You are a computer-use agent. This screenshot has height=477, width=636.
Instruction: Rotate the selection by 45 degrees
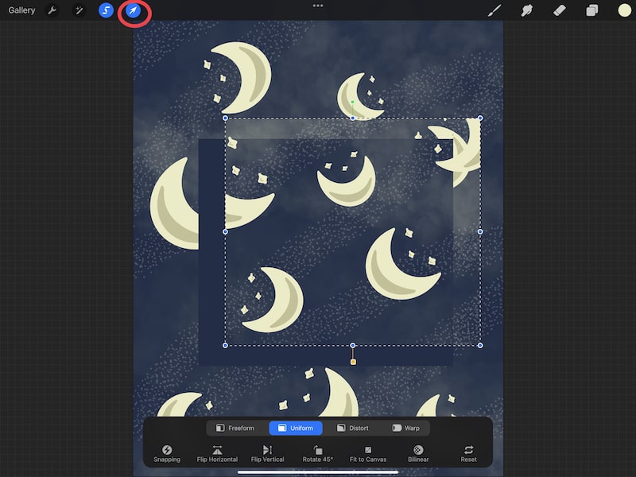(316, 453)
